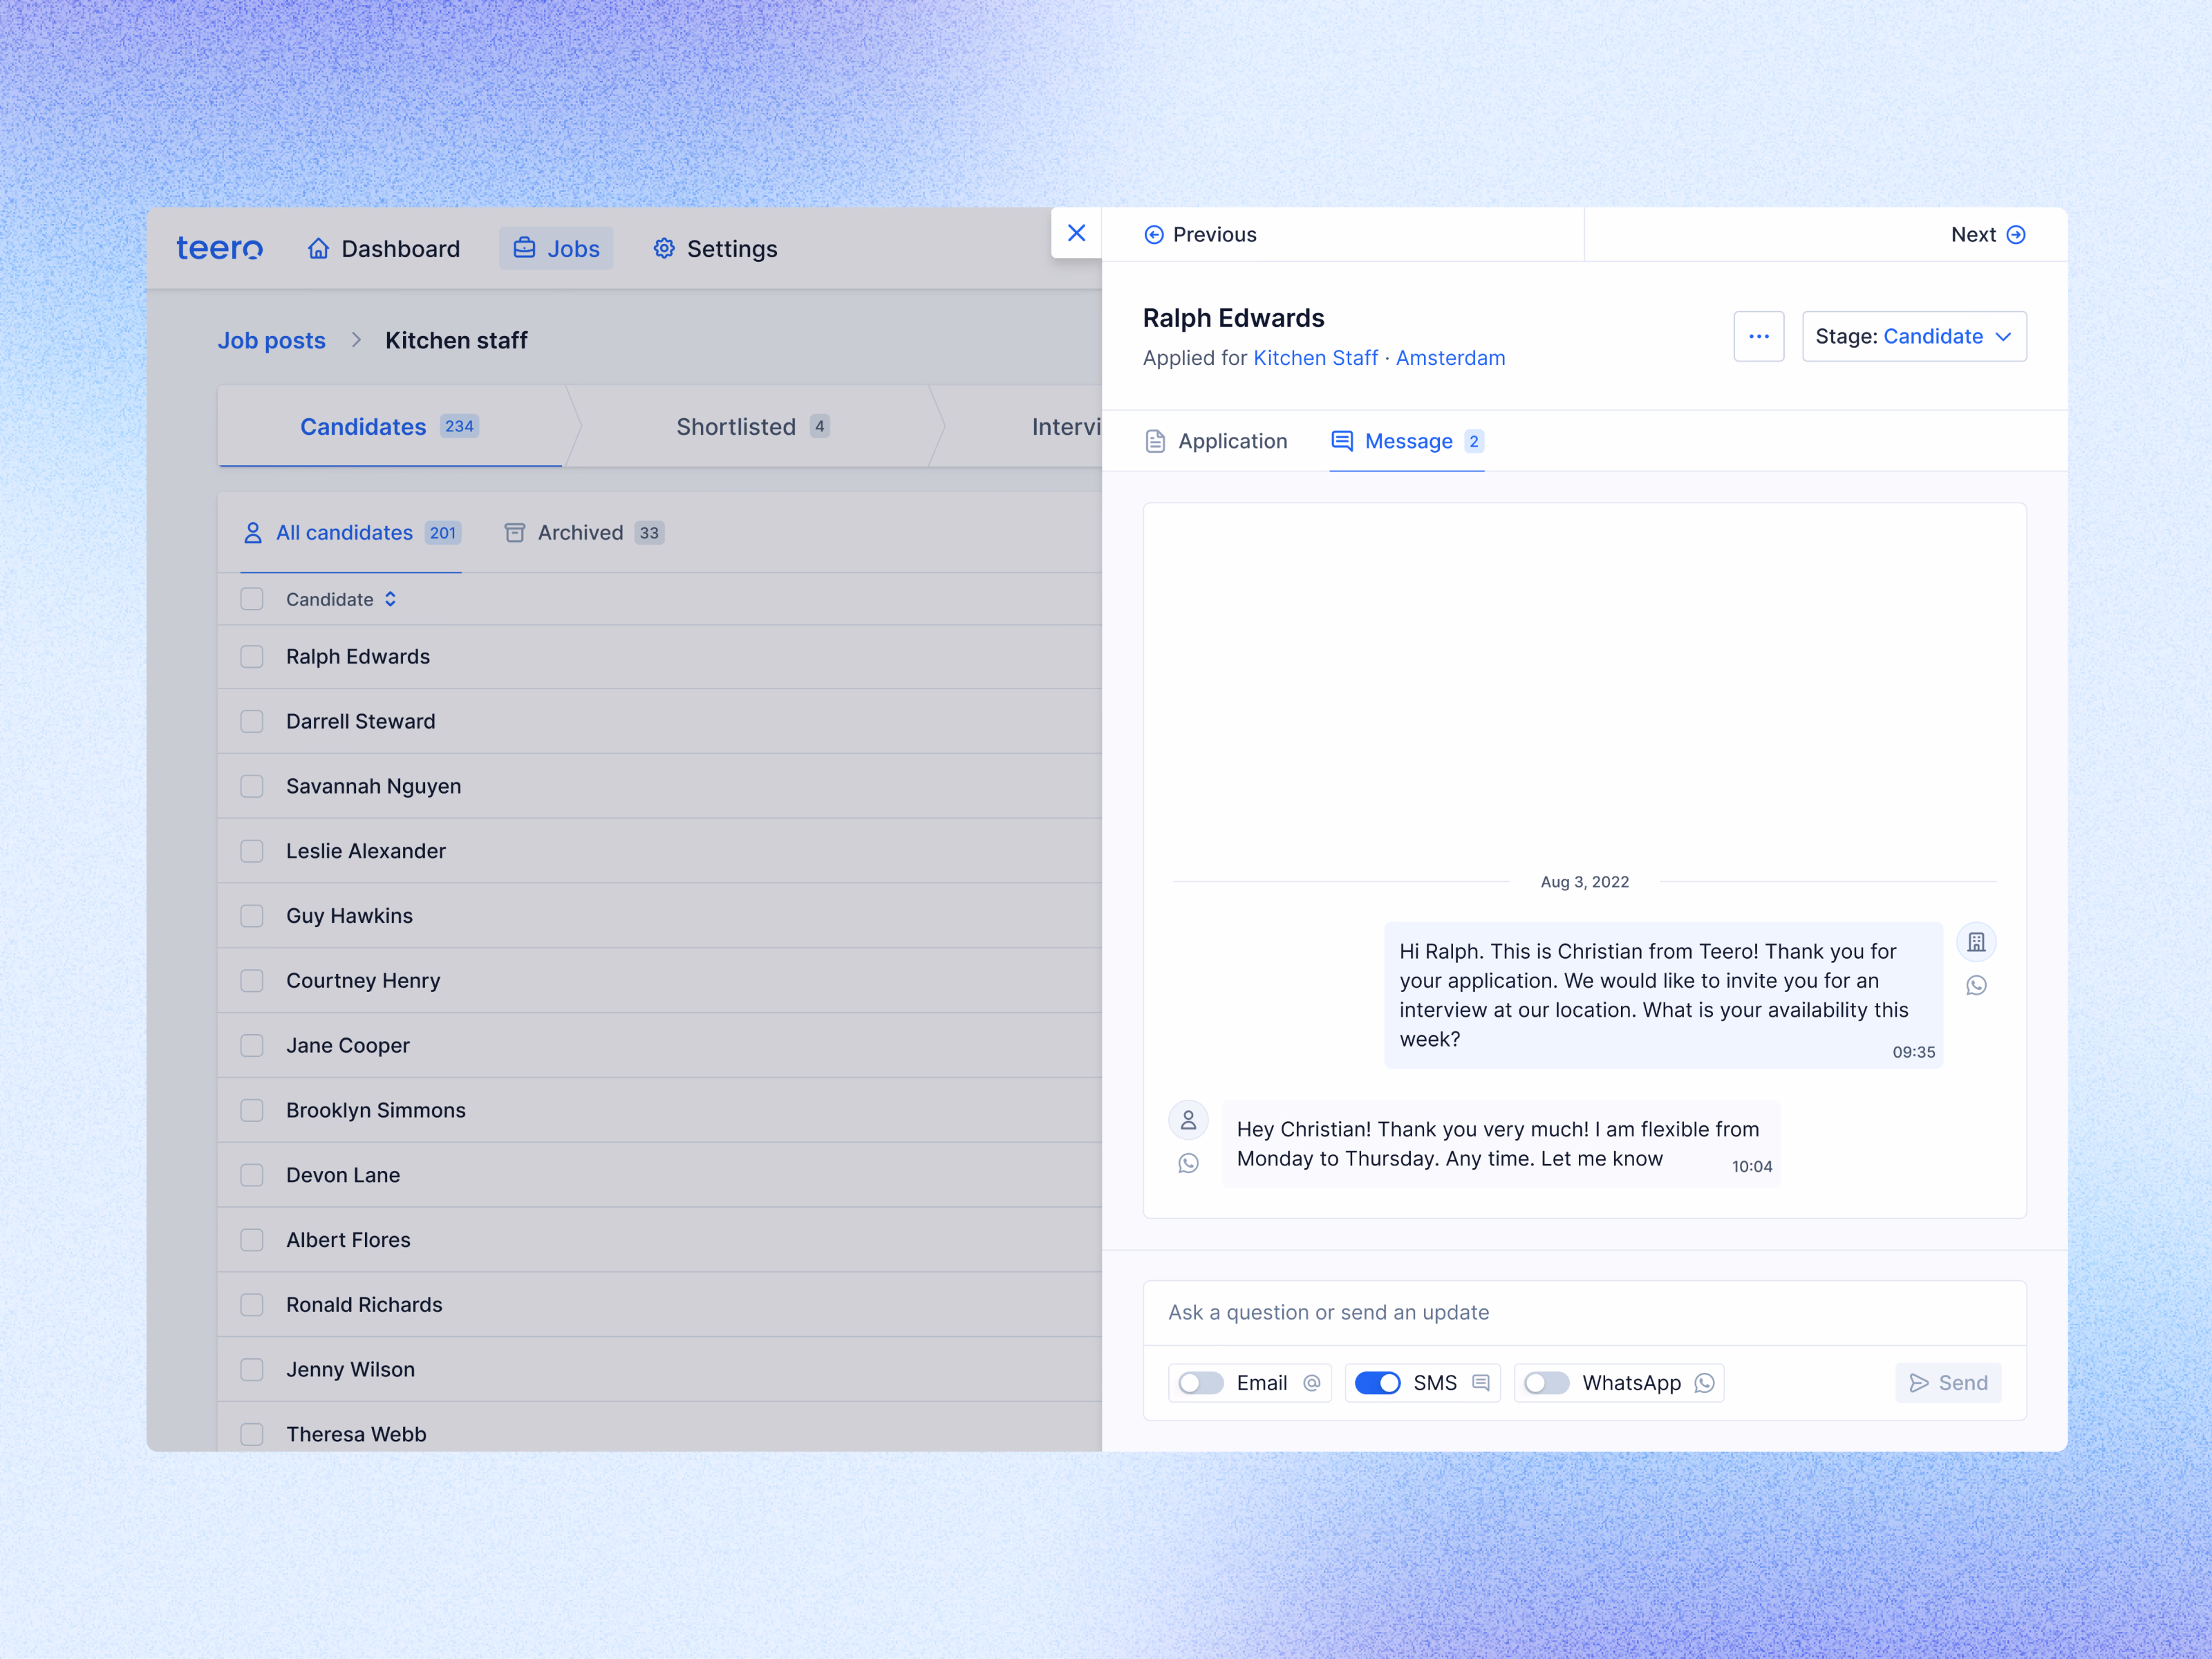Viewport: 2212px width, 1659px height.
Task: Select the All candidates tab
Action: coord(351,533)
